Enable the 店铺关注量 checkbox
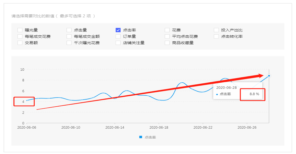The height and width of the screenshot is (154, 296). [x=118, y=43]
